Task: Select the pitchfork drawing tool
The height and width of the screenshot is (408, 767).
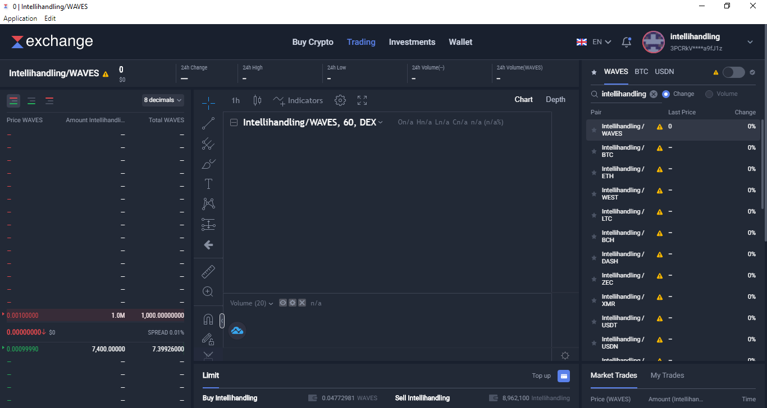Action: (x=208, y=144)
